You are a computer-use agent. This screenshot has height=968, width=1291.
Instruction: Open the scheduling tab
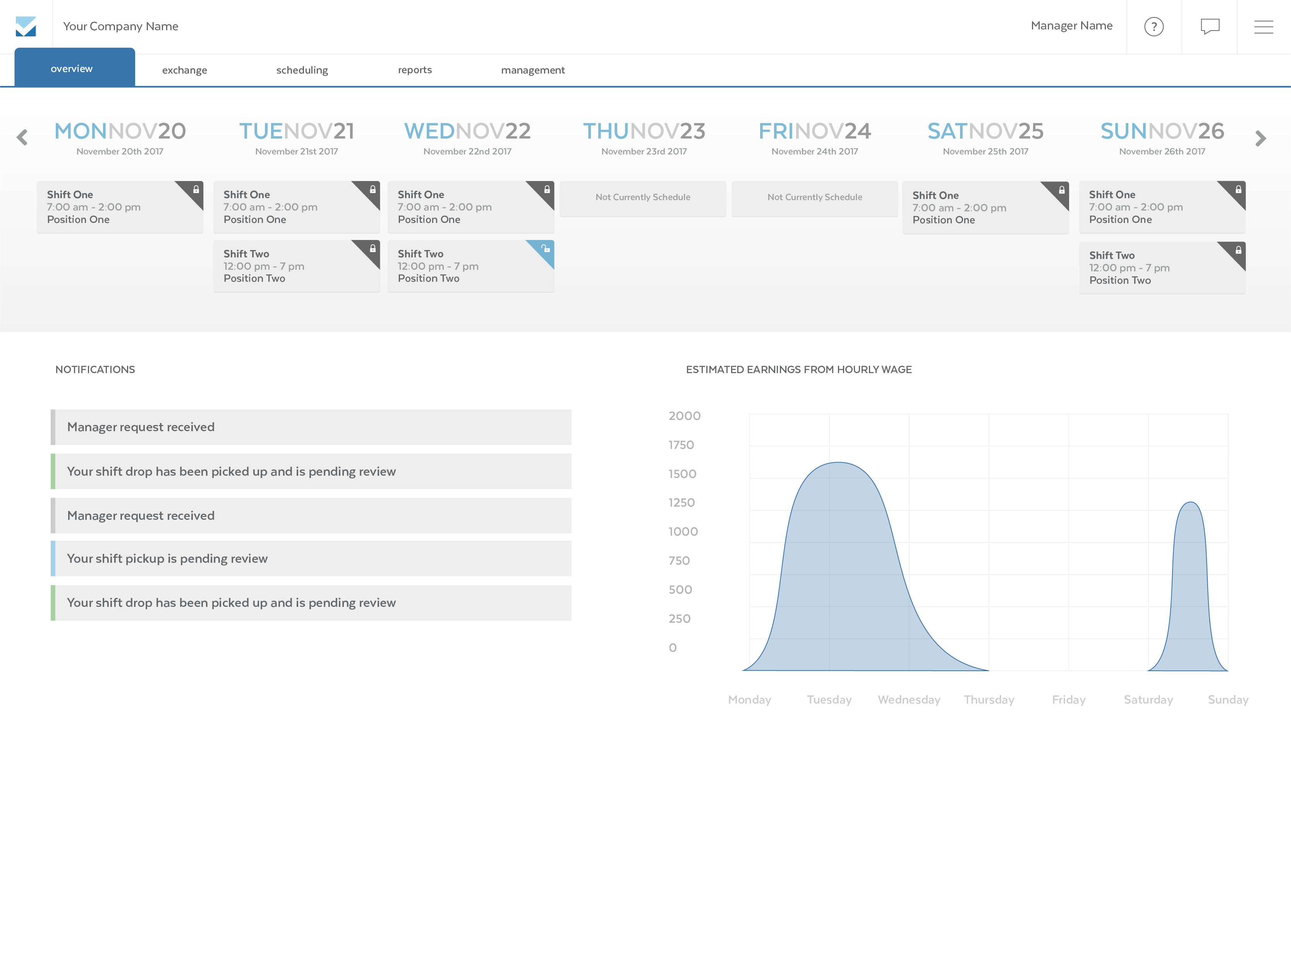click(302, 70)
